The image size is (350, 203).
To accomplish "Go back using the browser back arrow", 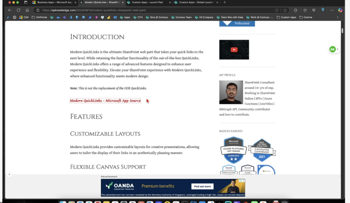I will pyautogui.click(x=10, y=10).
